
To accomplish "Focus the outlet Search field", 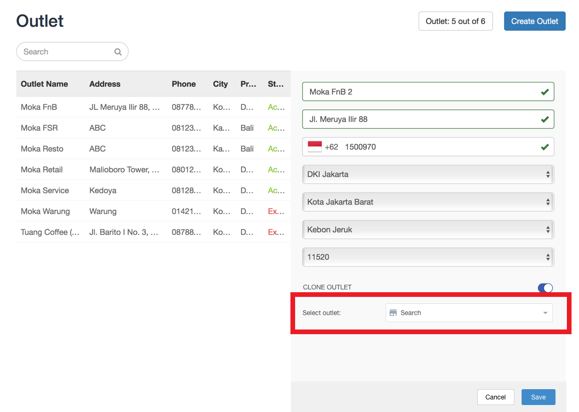I will coord(65,52).
